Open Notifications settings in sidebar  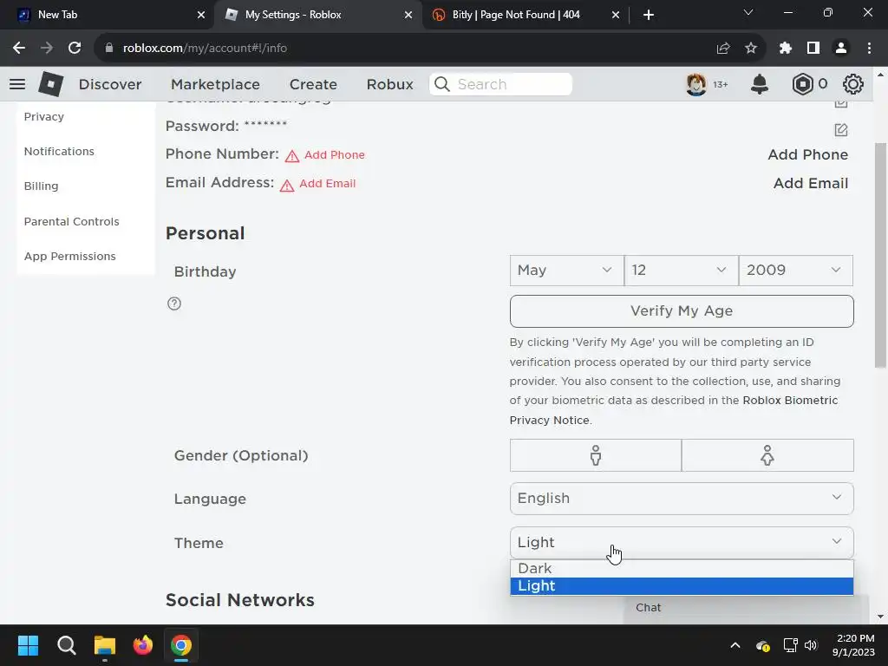point(59,151)
